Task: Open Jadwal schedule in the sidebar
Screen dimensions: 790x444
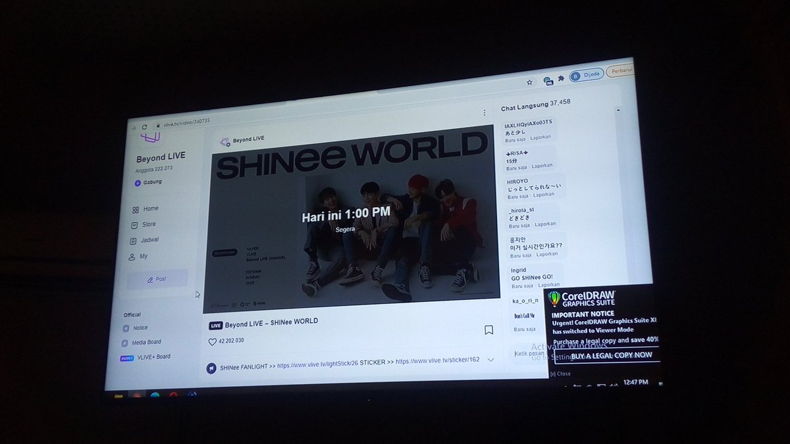Action: pyautogui.click(x=145, y=240)
